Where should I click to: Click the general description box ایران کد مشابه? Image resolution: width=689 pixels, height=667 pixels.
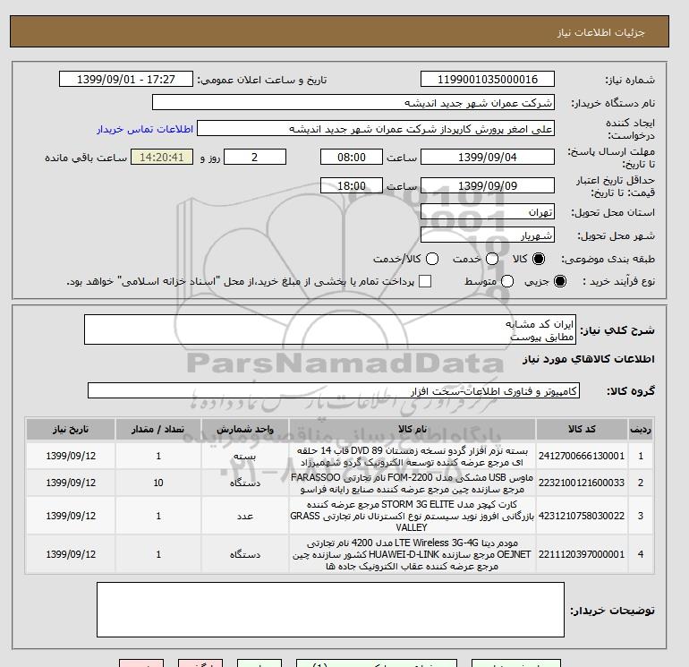(330, 329)
